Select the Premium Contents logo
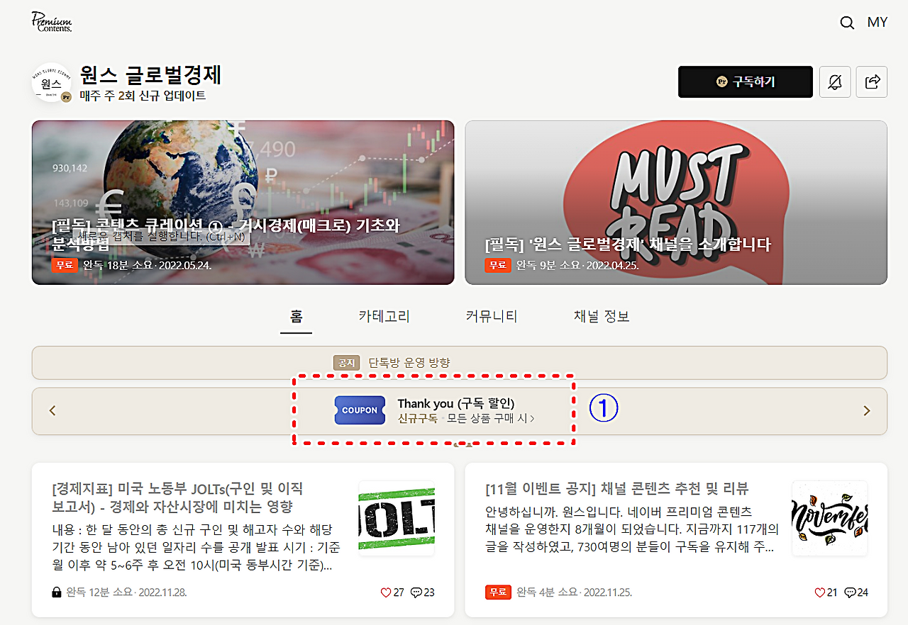This screenshot has width=908, height=625. click(x=51, y=22)
